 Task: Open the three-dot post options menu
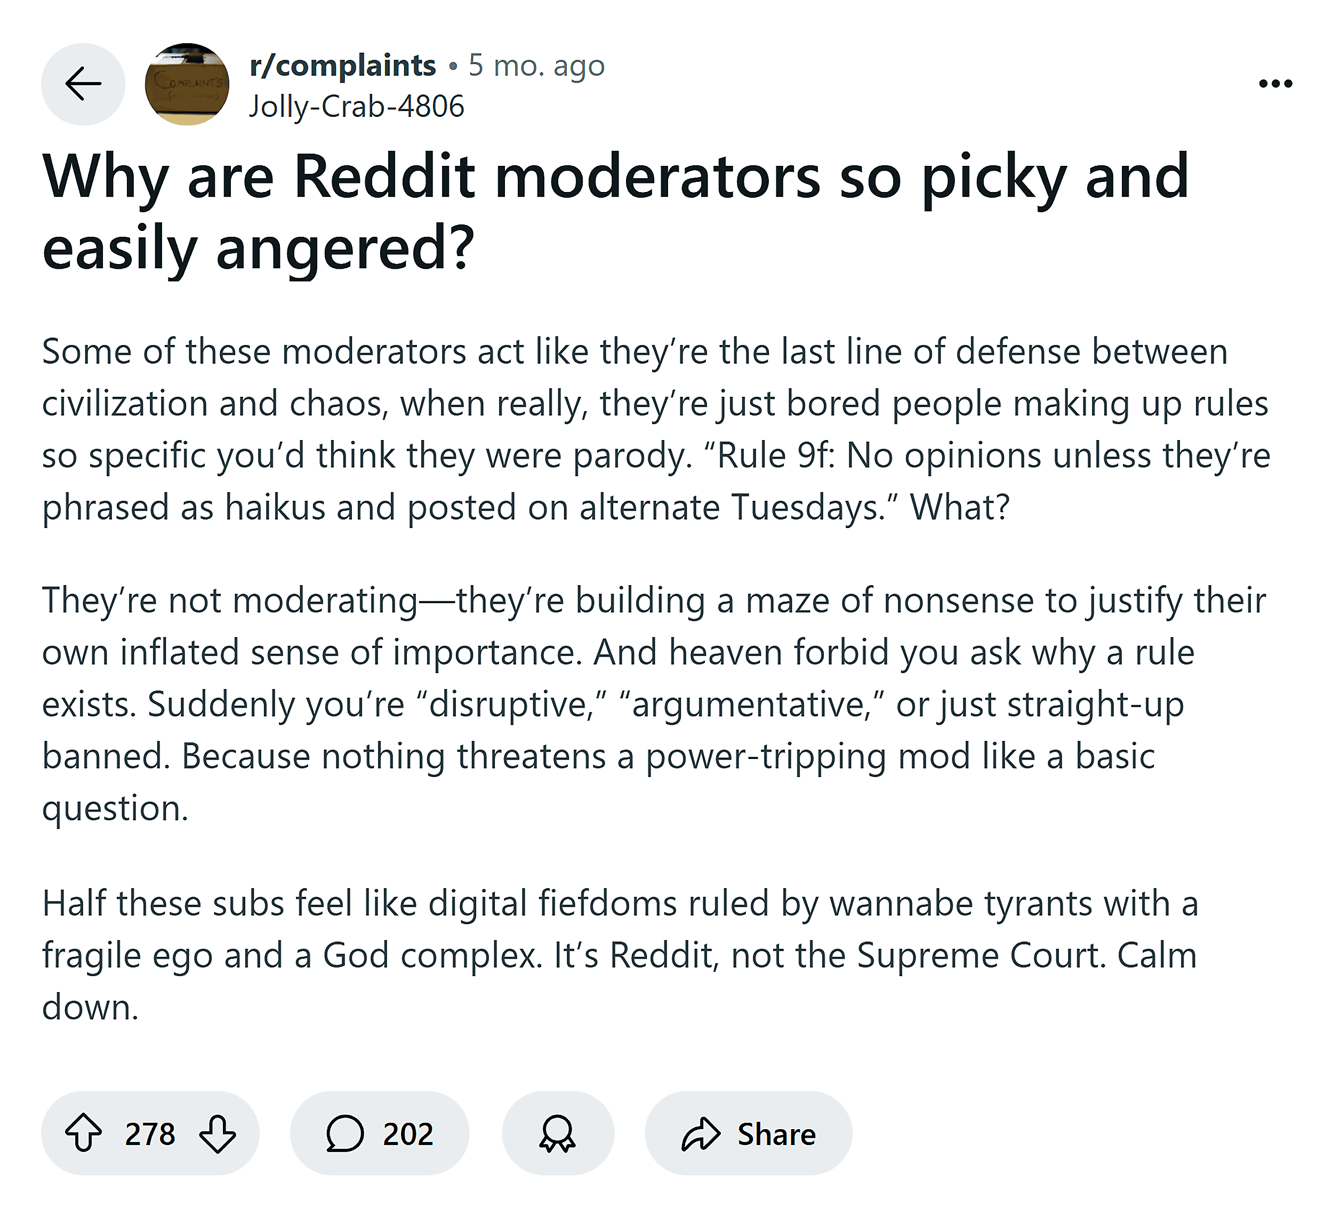tap(1275, 84)
